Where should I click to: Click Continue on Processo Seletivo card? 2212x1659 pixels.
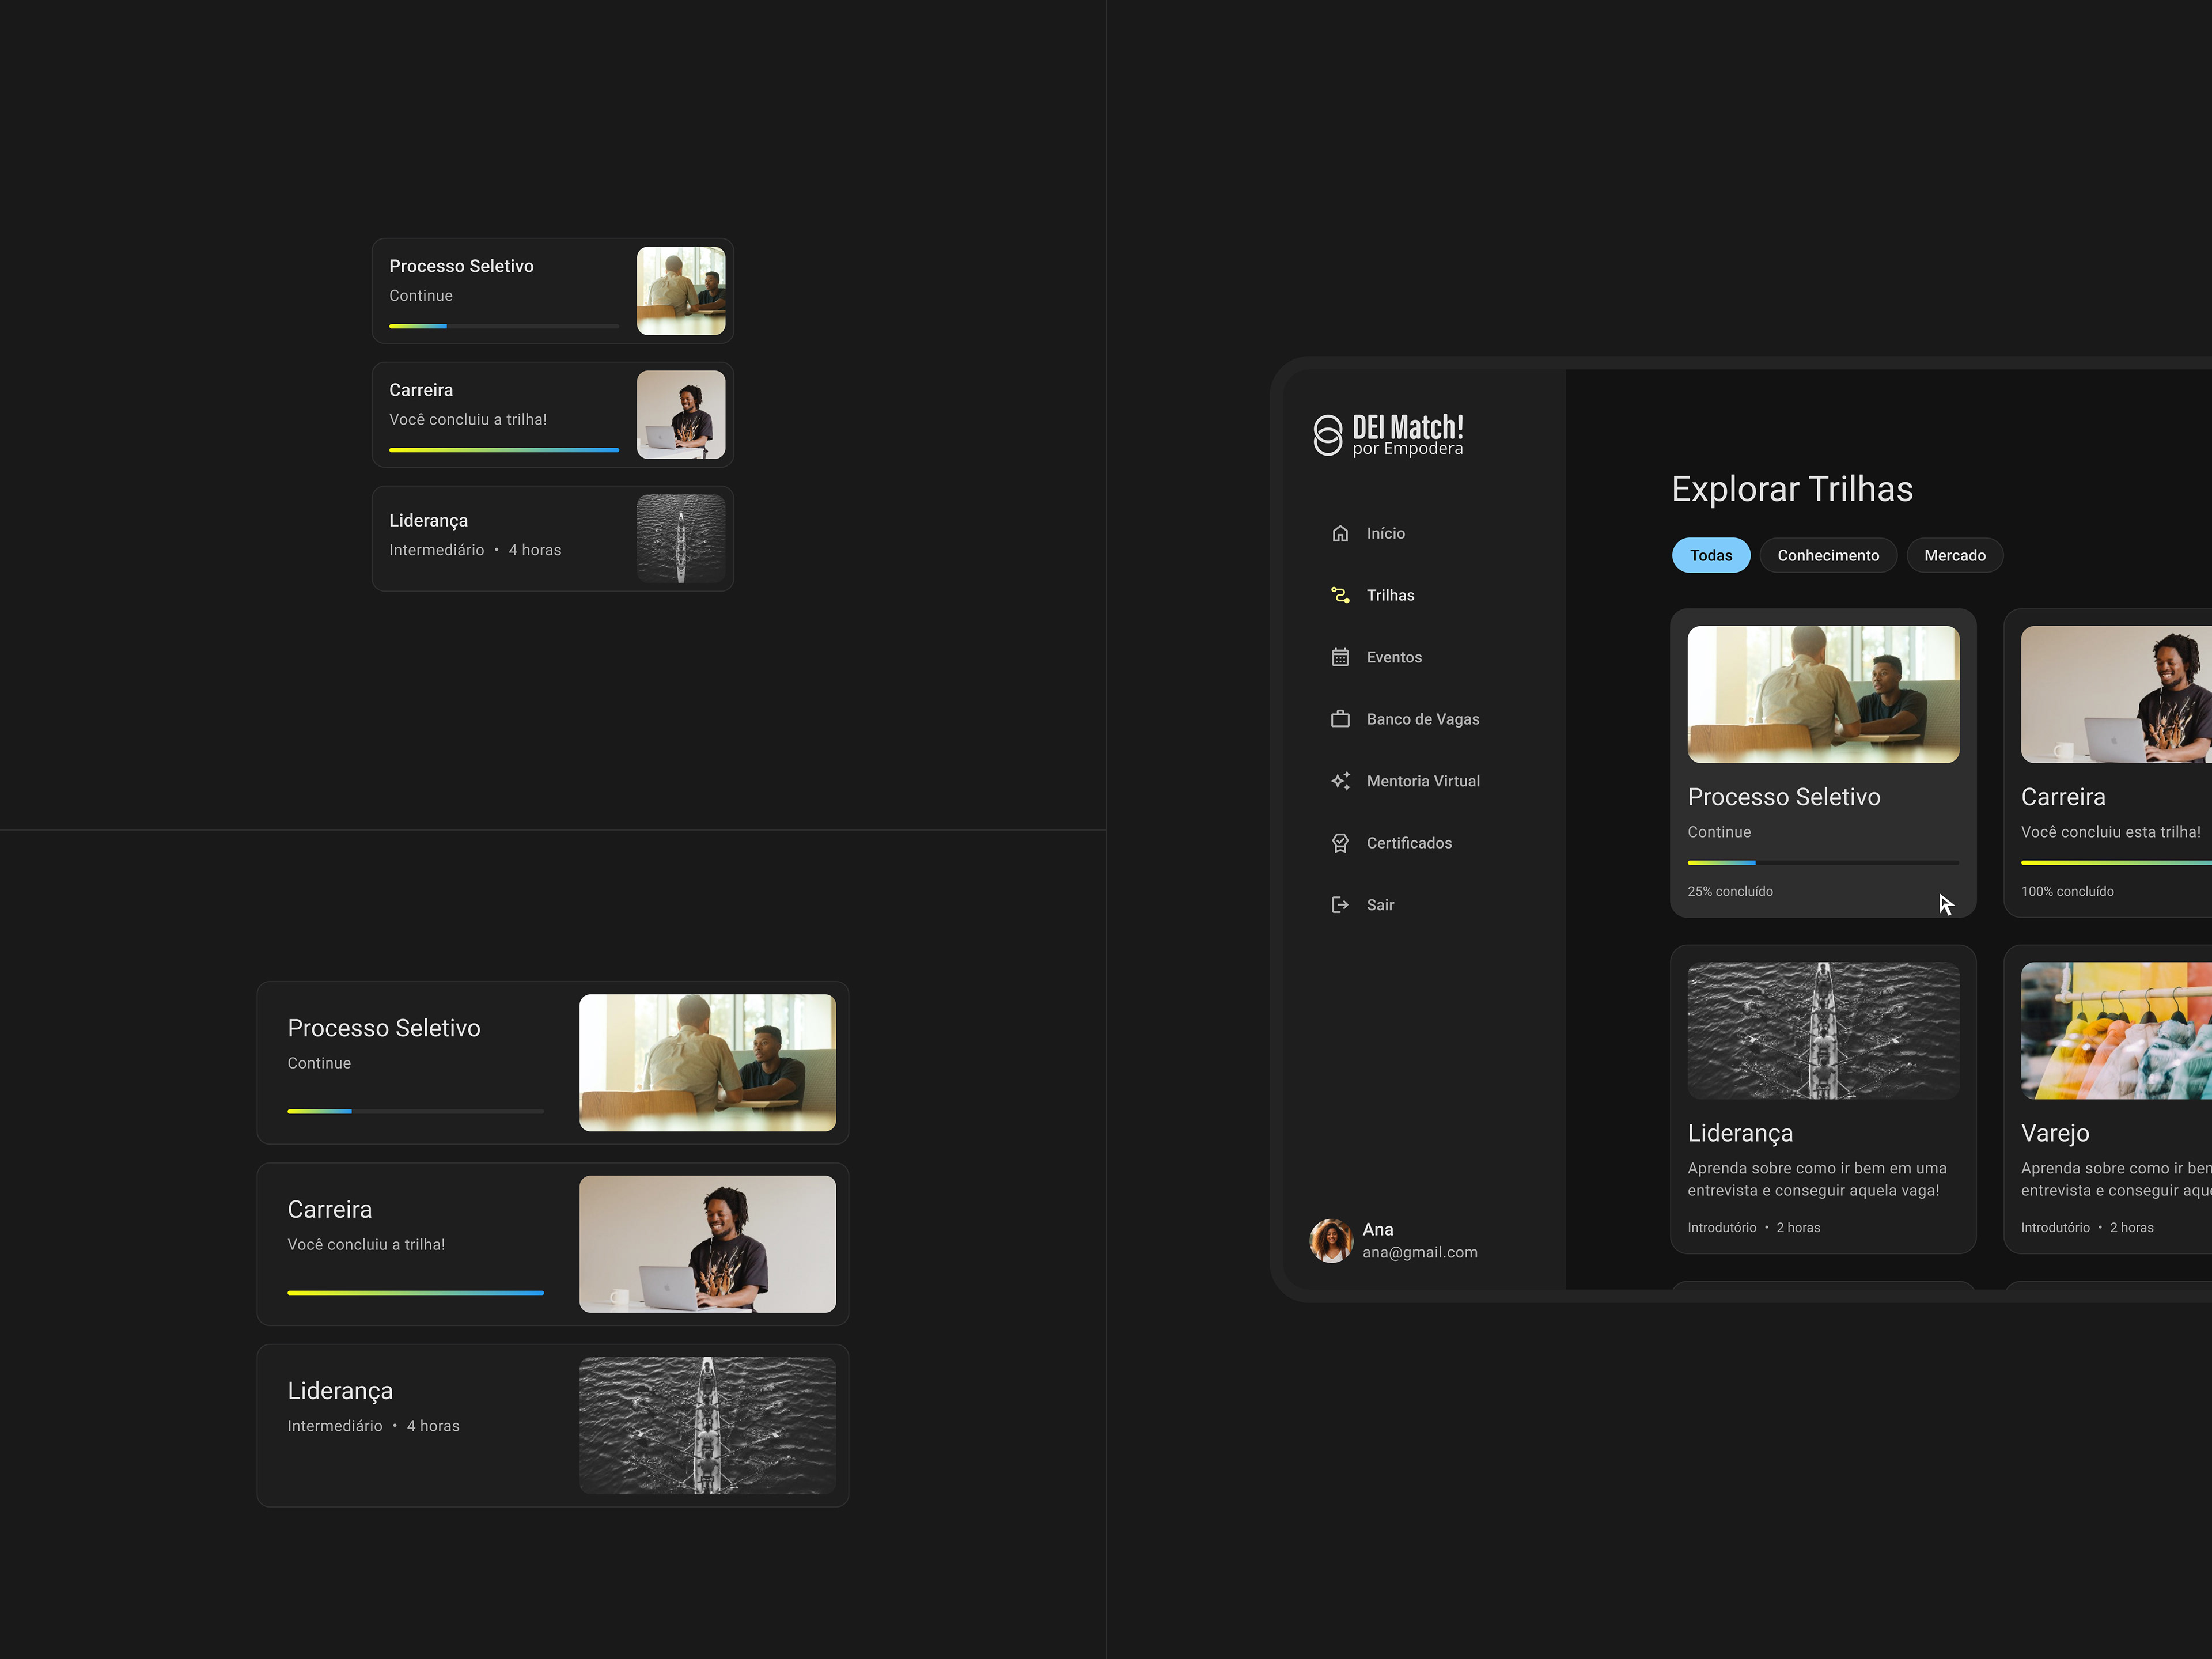(1719, 832)
